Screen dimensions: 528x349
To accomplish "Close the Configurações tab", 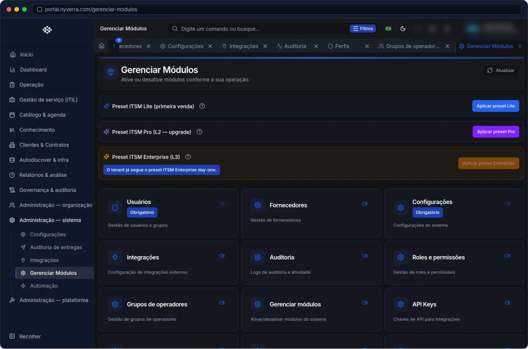I will [x=210, y=46].
